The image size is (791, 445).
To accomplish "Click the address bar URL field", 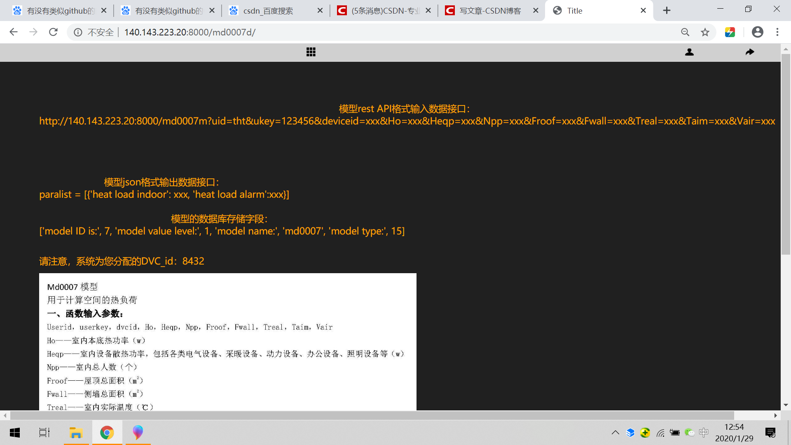I will (x=371, y=32).
